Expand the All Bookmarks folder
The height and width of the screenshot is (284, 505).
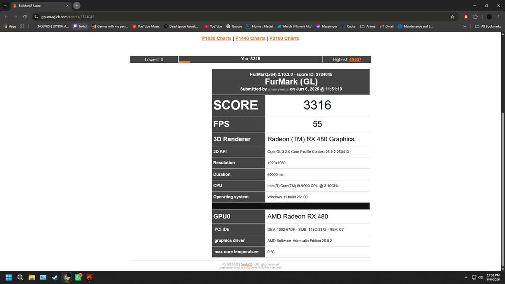(x=488, y=26)
